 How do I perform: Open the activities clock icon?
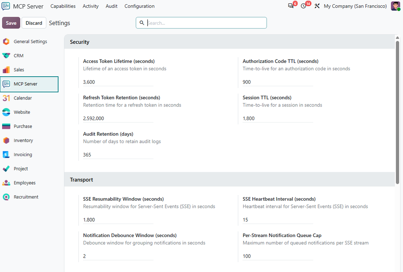pos(303,6)
